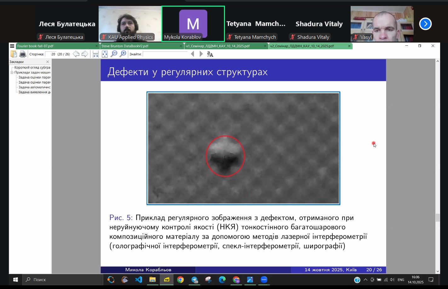The width and height of the screenshot is (448, 289).
Task: Open Visual Studio Code from taskbar
Action: (x=139, y=280)
